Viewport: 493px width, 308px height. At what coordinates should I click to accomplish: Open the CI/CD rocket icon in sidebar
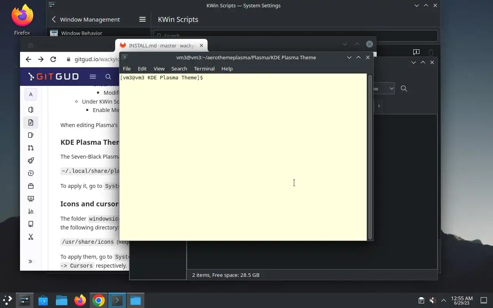pos(31,161)
